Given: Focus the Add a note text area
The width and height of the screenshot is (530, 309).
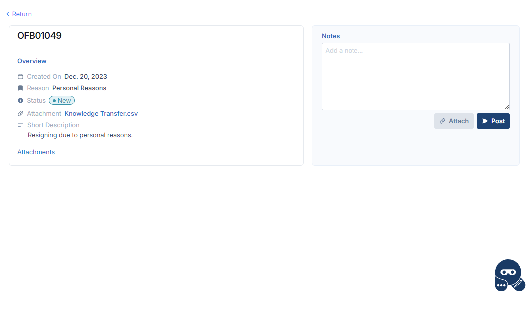Looking at the screenshot, I should click(x=415, y=77).
